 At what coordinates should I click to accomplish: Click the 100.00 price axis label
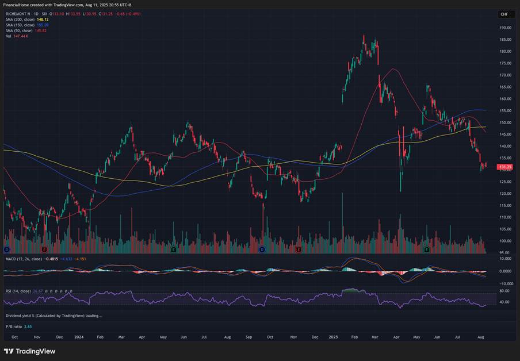point(506,241)
